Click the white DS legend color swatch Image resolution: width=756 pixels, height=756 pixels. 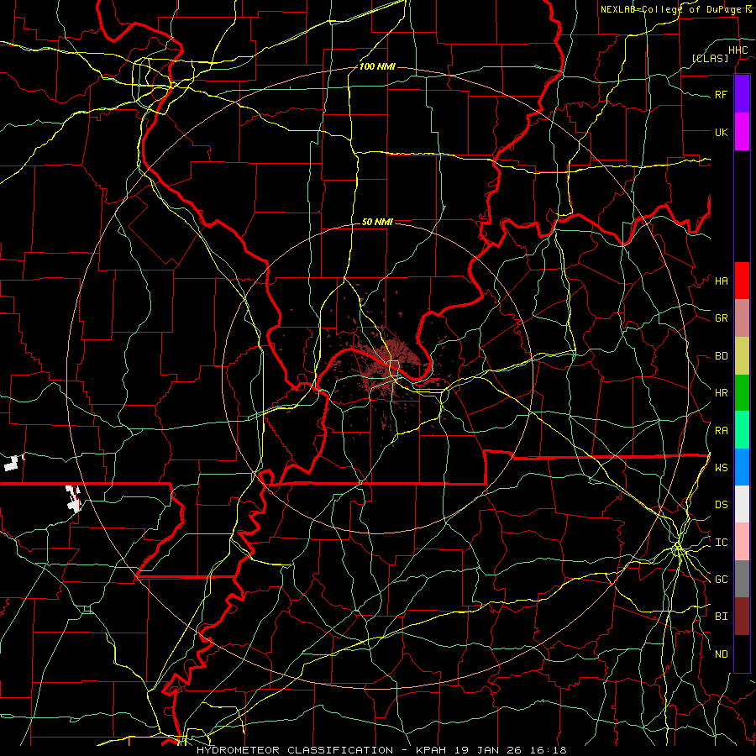pos(742,504)
